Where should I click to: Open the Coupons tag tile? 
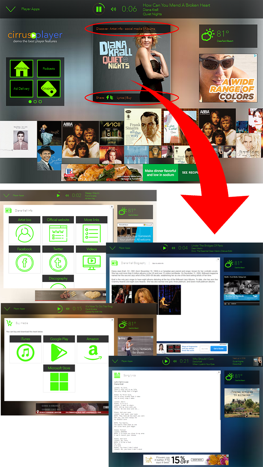tap(49, 88)
